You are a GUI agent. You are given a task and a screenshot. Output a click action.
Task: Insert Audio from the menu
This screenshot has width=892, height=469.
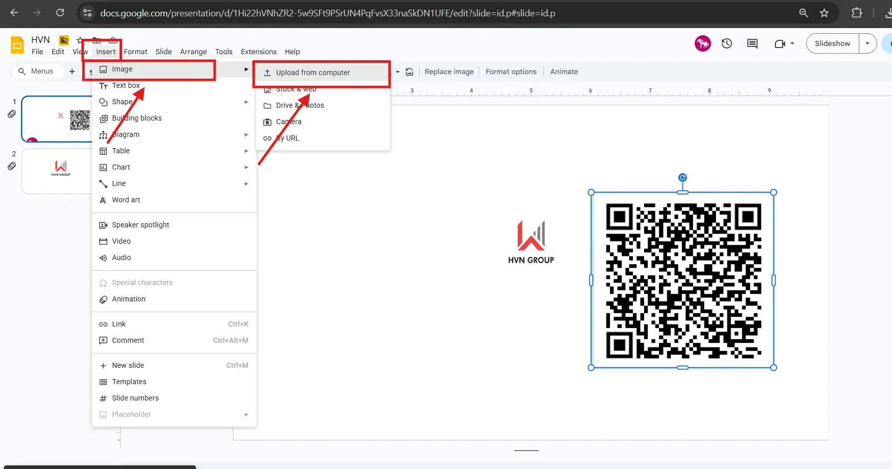[x=174, y=257]
